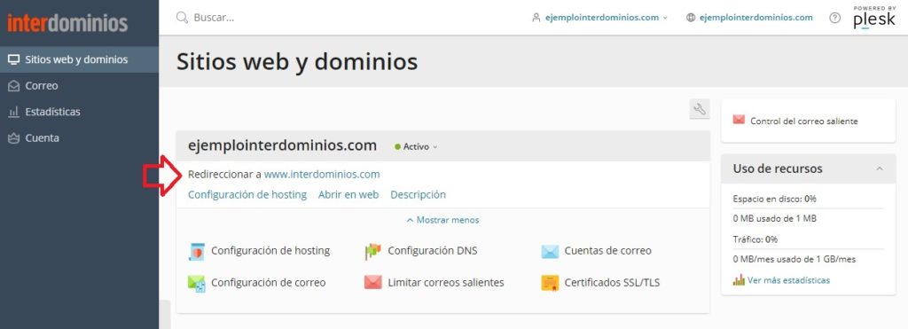The height and width of the screenshot is (329, 908).
Task: Open Configuración DNS text link
Action: (433, 251)
